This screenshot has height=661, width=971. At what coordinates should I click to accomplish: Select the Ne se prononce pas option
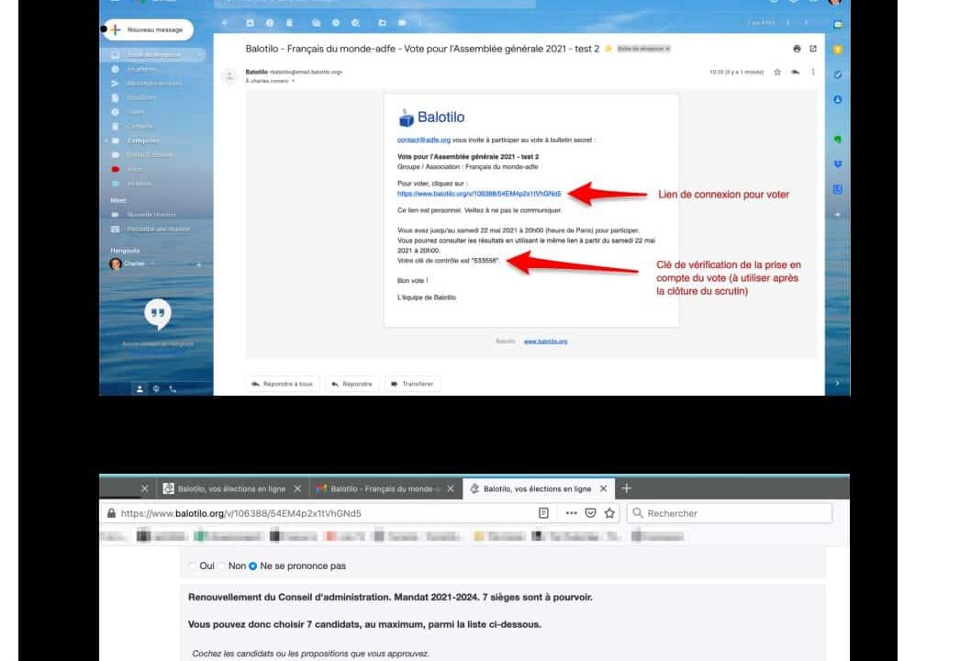(253, 566)
